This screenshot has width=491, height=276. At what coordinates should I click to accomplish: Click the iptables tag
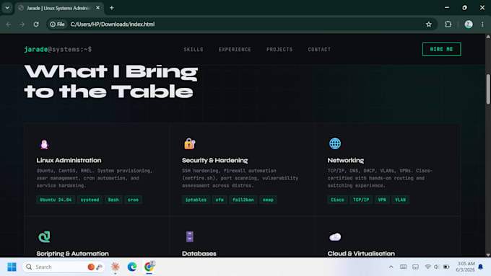pos(196,200)
